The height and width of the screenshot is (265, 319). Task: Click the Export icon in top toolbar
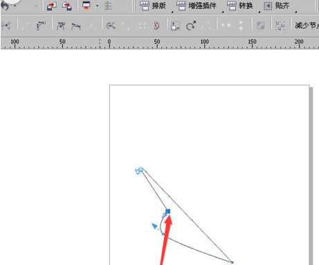pos(67,6)
